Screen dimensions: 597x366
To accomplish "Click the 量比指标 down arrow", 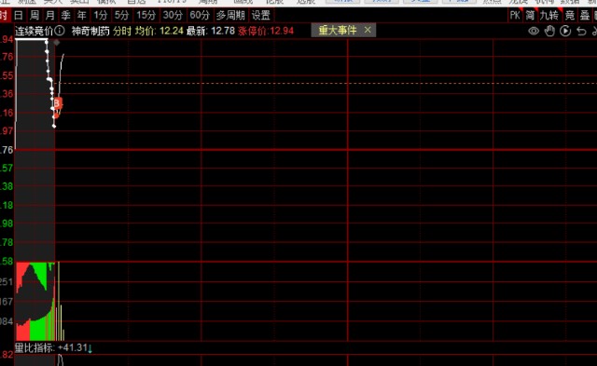I will click(x=90, y=348).
